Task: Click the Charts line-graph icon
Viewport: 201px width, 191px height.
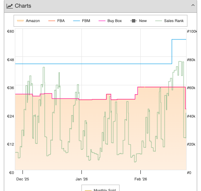Action: (x=10, y=6)
